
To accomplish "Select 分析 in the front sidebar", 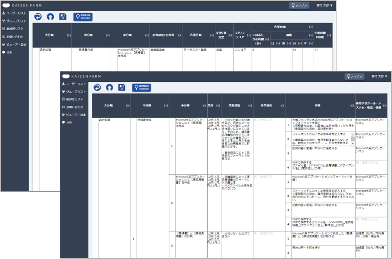I will [67, 122].
